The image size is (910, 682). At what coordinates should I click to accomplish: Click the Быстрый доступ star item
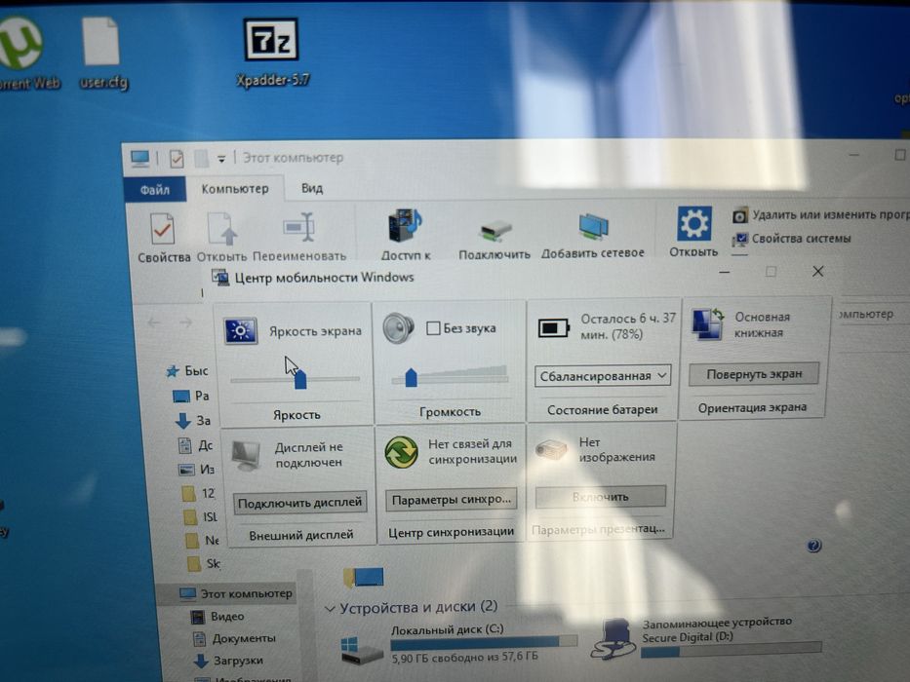coord(187,370)
